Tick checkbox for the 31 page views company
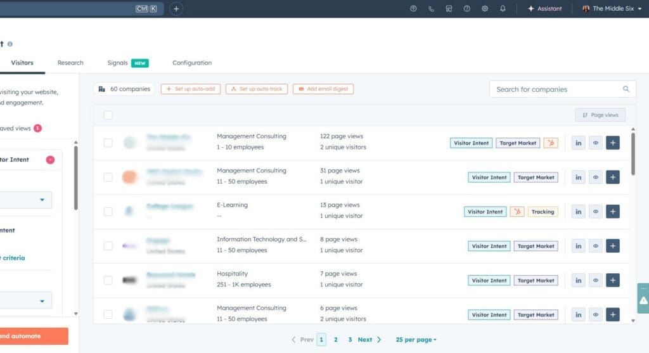 (x=108, y=177)
